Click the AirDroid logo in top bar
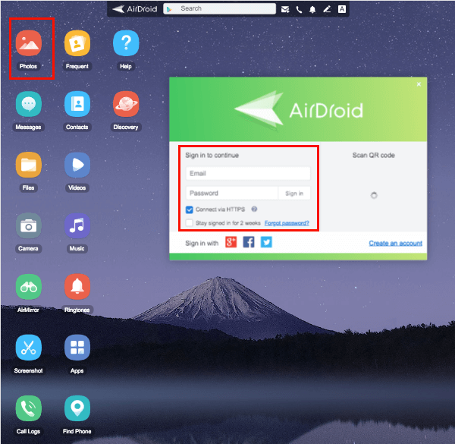Image resolution: width=455 pixels, height=444 pixels. point(135,9)
